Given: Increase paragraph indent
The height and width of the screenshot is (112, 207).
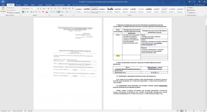Looking at the screenshot, I should (66, 9).
